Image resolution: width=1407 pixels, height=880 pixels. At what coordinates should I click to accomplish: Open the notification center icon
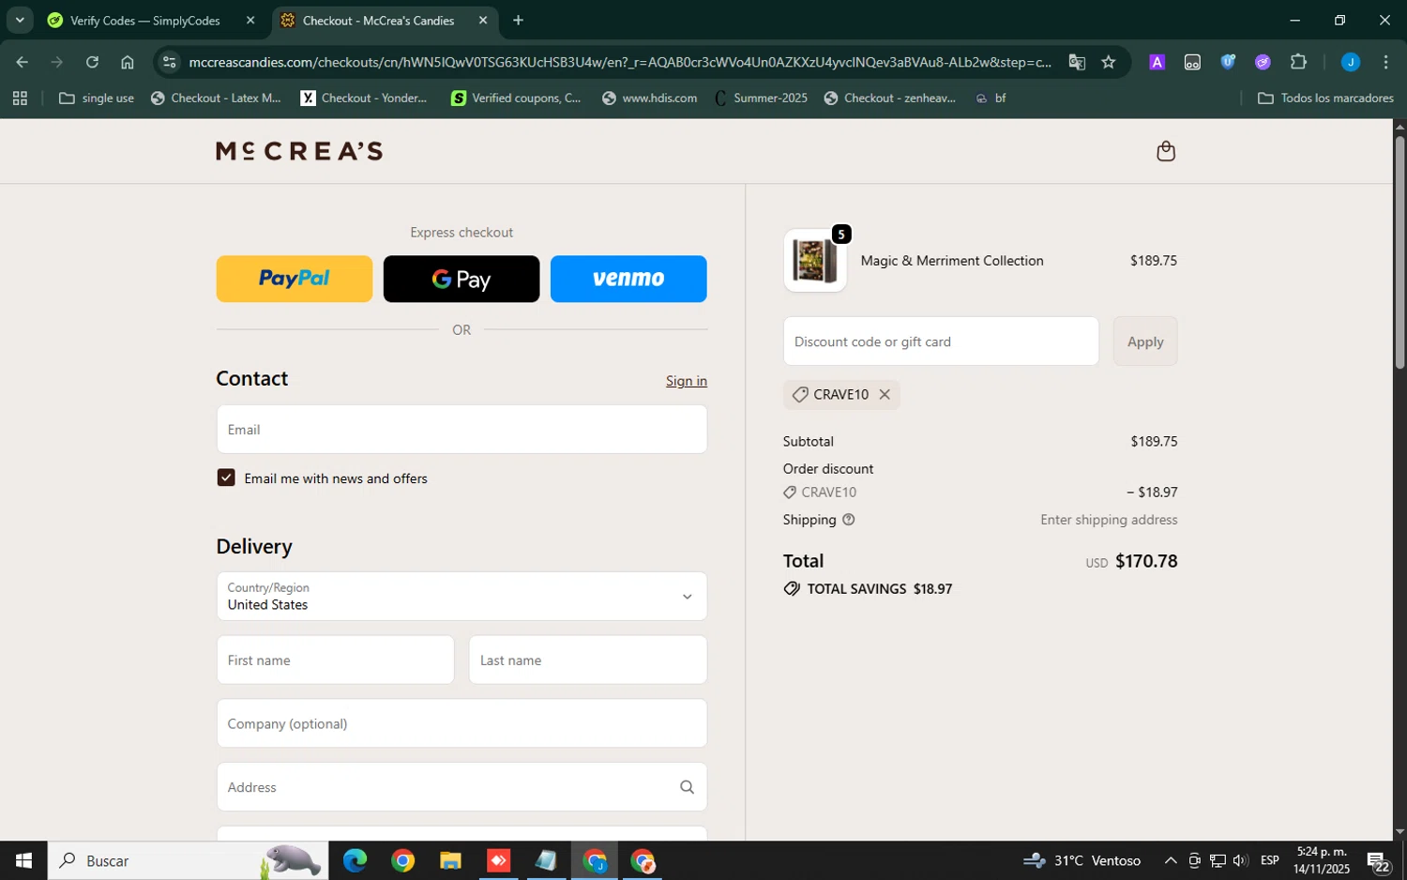point(1378,860)
